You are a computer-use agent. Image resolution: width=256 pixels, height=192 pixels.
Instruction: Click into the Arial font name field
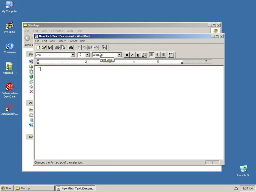pos(53,55)
